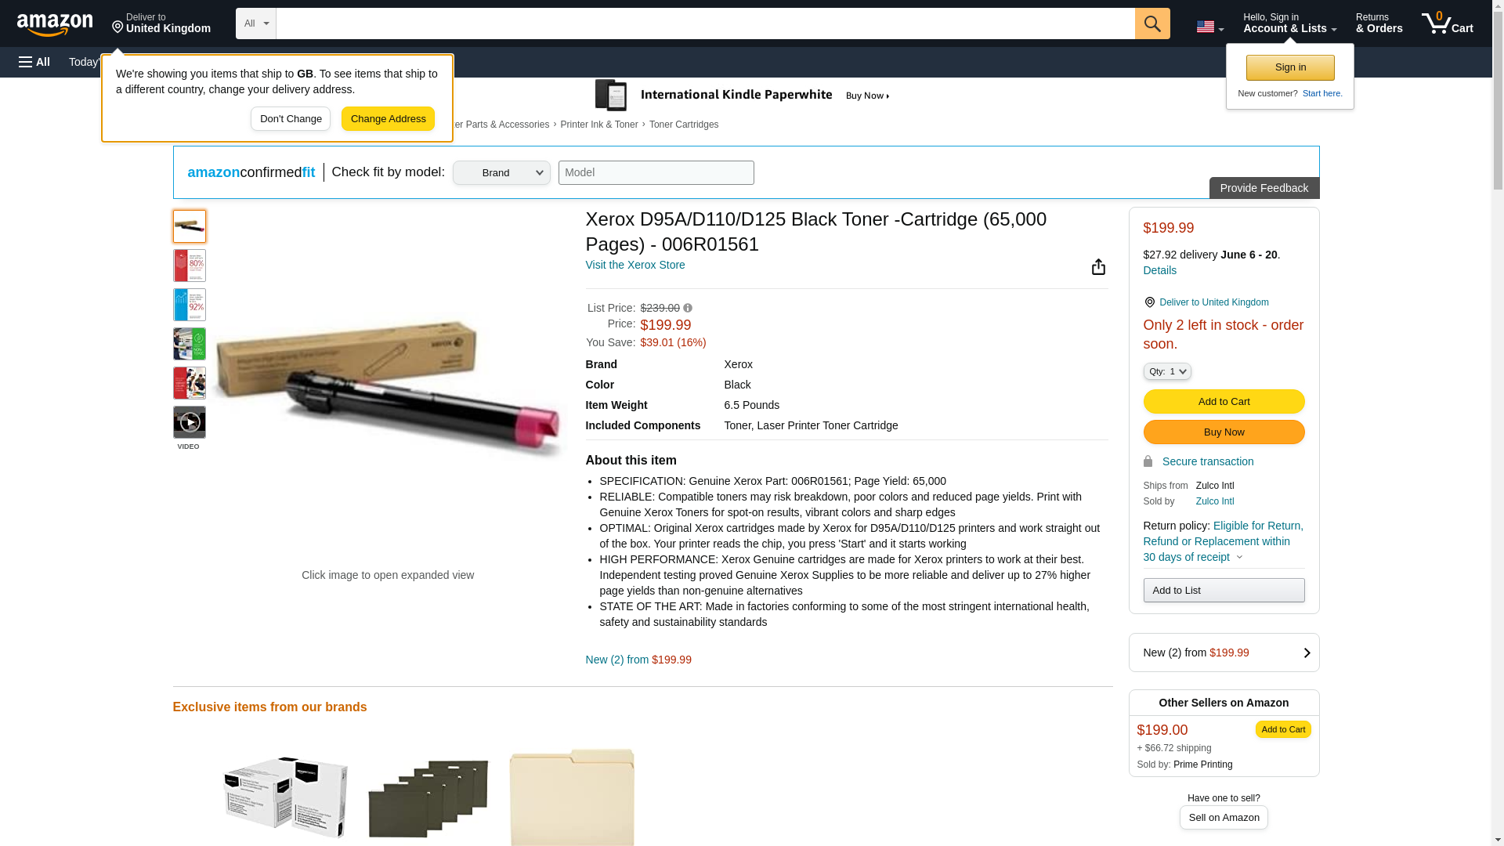Expand the search category All dropdown
Screen dimensions: 1504x846
click(255, 23)
